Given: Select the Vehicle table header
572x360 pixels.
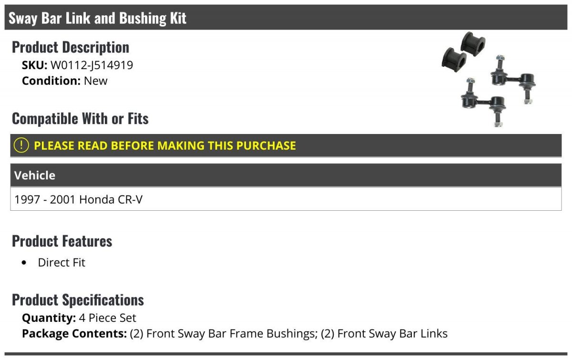Looking at the screenshot, I should coord(286,175).
